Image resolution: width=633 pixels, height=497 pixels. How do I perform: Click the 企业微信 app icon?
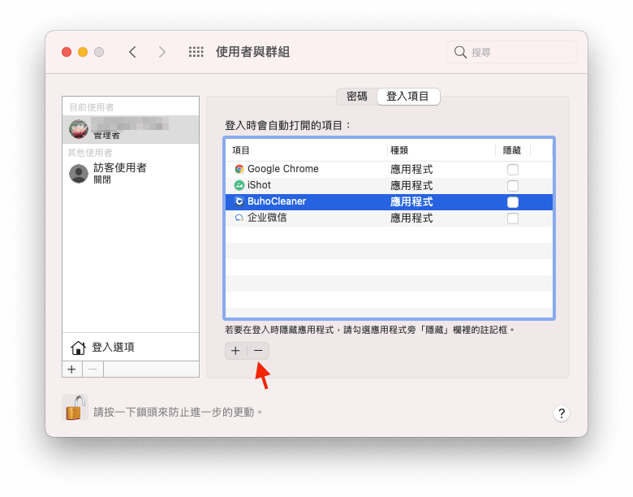coord(239,218)
